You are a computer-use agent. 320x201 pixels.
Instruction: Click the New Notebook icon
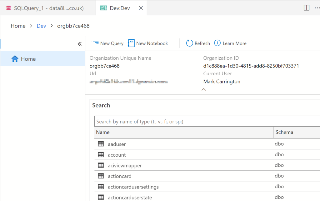(x=131, y=43)
